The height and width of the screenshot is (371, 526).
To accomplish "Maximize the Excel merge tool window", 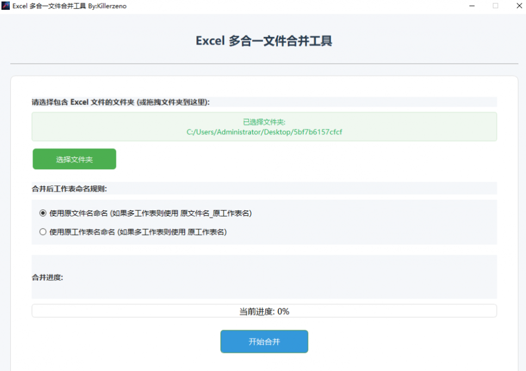I will 495,6.
